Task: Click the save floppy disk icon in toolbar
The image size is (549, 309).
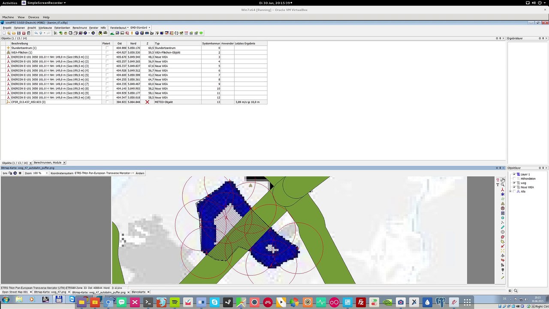Action: click(19, 33)
